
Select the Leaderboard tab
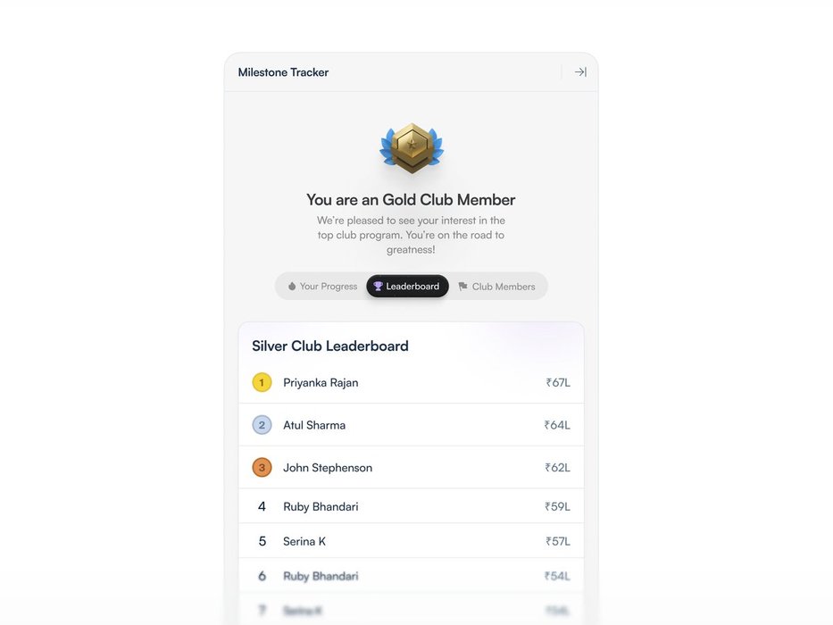click(408, 287)
